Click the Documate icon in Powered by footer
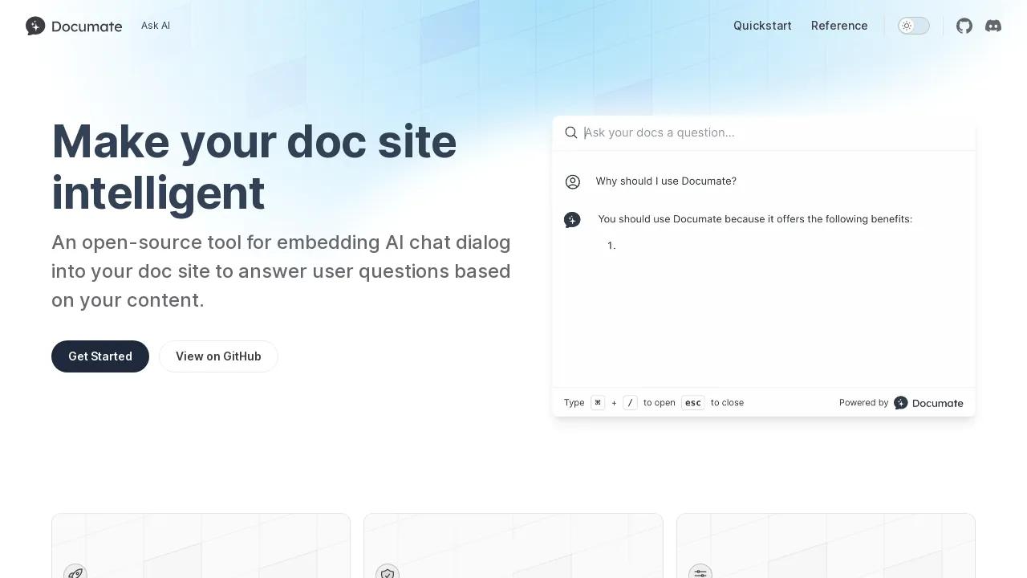 tap(901, 403)
